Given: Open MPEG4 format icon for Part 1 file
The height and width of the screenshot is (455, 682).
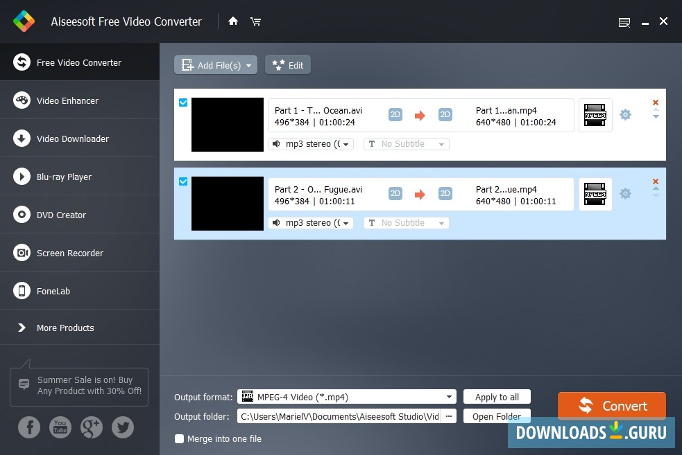Looking at the screenshot, I should coord(595,115).
